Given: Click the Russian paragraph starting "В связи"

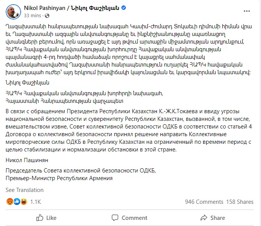Looking at the screenshot, I should pos(129,130).
